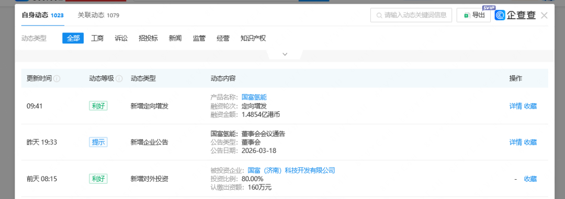Click the 动态内容 column header

coord(223,78)
